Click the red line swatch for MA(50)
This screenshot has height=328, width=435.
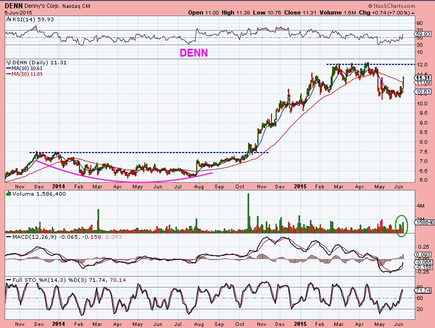click(9, 74)
